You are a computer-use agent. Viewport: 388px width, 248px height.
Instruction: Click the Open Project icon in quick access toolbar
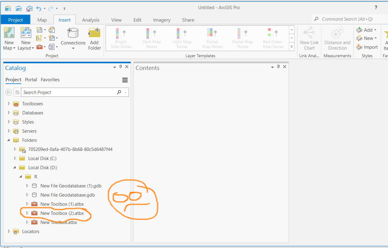point(19,8)
